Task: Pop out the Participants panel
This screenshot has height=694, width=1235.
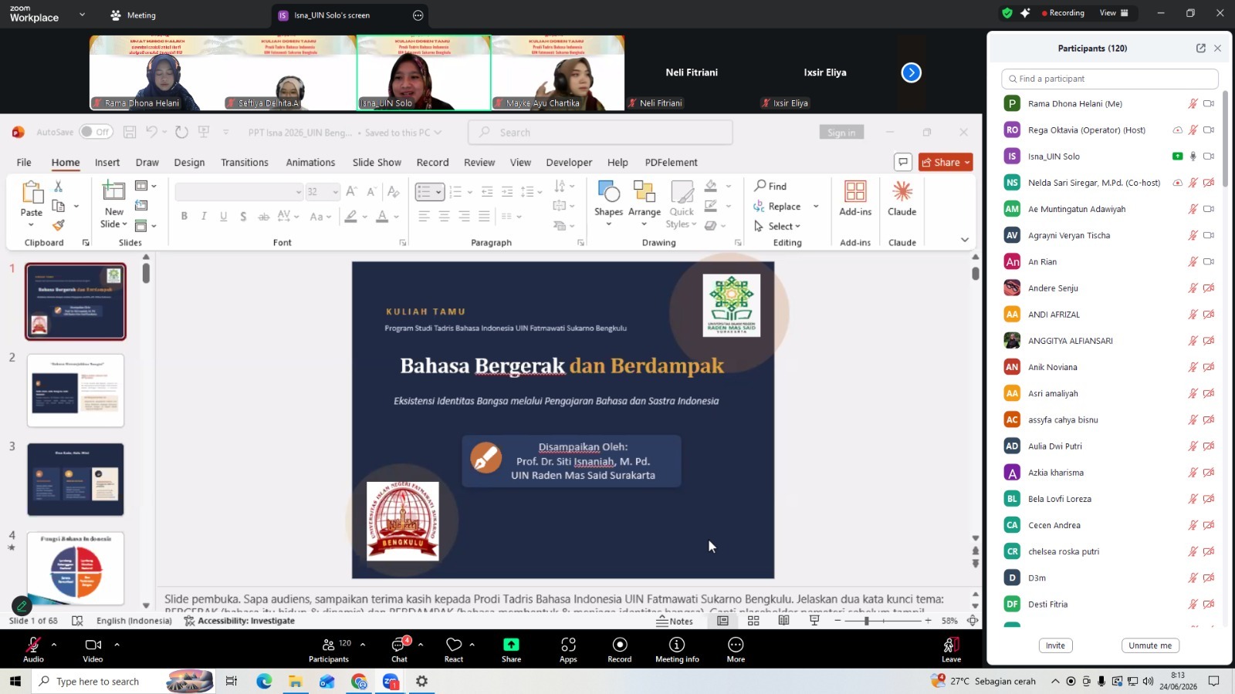Action: tap(1201, 48)
